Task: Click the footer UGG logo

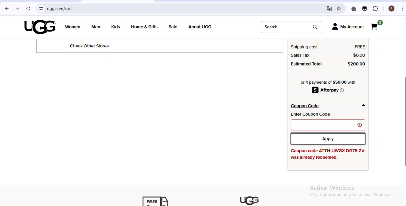Action: [249, 201]
